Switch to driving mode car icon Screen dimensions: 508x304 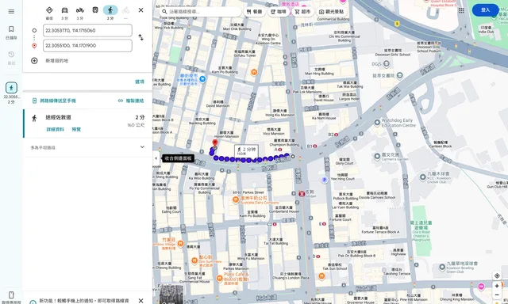[x=65, y=10]
